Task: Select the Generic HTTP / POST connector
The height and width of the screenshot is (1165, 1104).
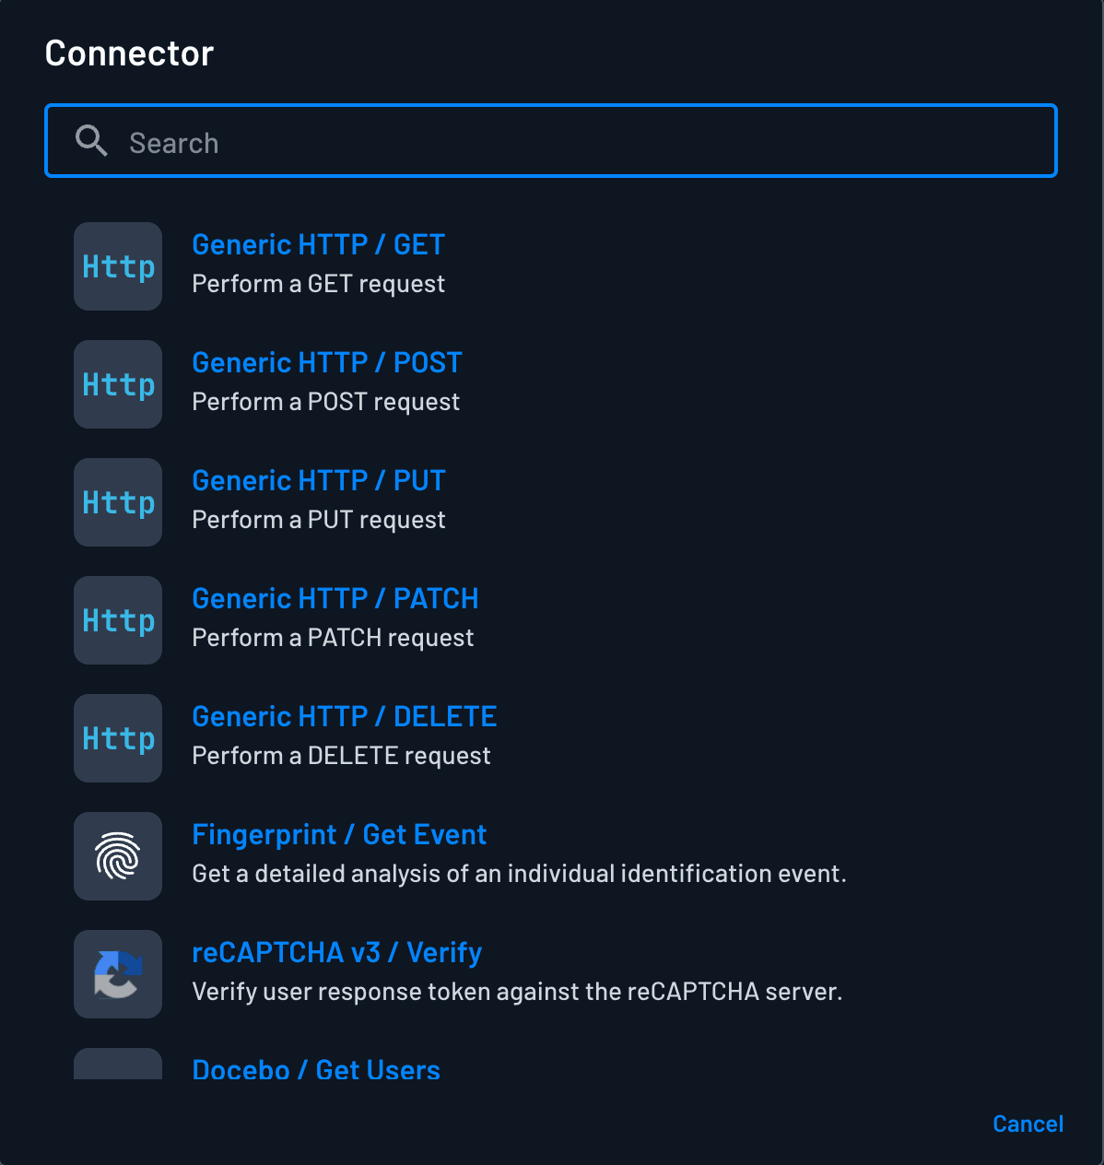Action: (x=327, y=362)
